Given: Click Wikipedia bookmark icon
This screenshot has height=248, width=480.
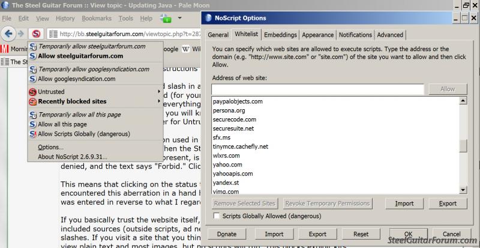Looking at the screenshot, I should pyautogui.click(x=185, y=49).
